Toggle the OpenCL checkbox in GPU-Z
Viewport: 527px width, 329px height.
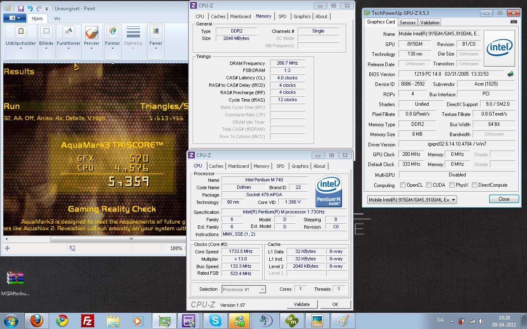click(x=403, y=185)
